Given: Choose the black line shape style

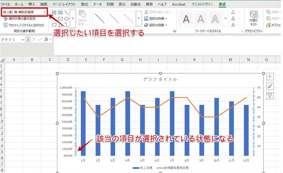Looking at the screenshot, I should (x=100, y=18).
